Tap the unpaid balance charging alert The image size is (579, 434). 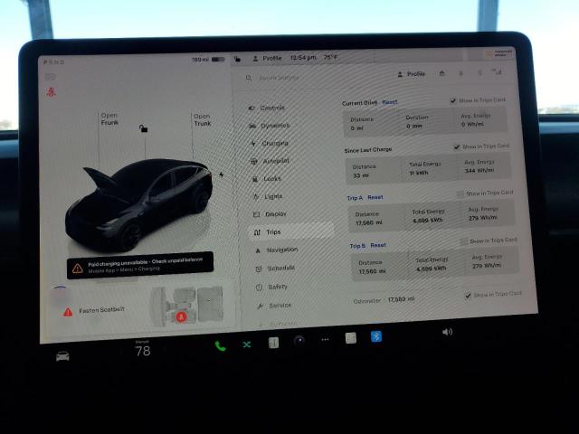[140, 265]
